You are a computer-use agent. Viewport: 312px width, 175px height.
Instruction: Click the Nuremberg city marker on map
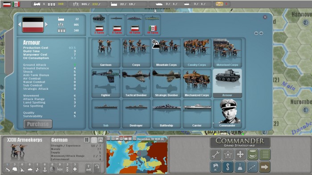click(x=306, y=110)
